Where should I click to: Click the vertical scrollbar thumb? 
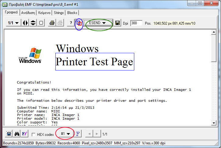click(214, 48)
